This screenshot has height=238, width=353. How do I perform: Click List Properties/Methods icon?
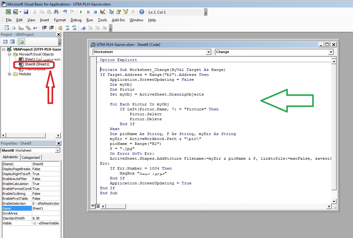click(6, 28)
